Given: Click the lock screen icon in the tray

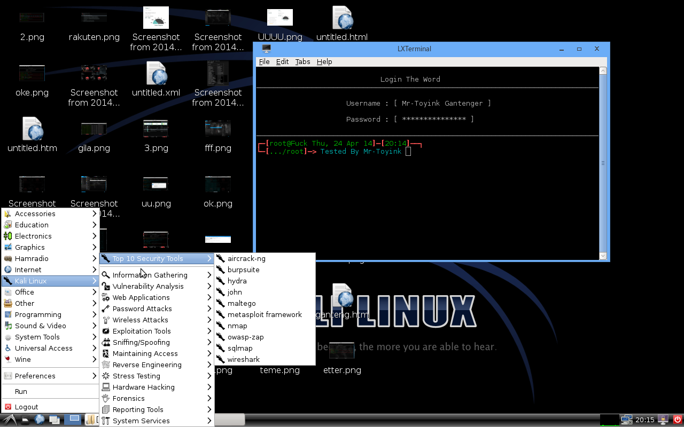Looking at the screenshot, I should click(663, 420).
